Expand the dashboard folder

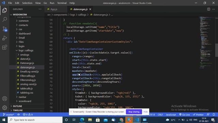tap(25, 33)
